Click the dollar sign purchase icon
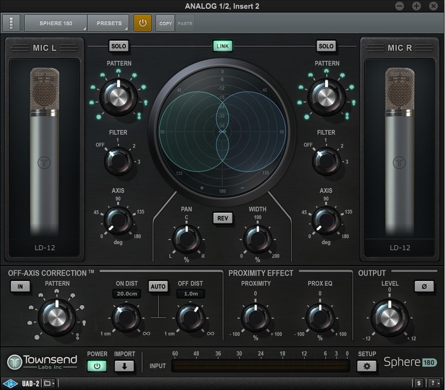This screenshot has width=445, height=390. tap(419, 383)
